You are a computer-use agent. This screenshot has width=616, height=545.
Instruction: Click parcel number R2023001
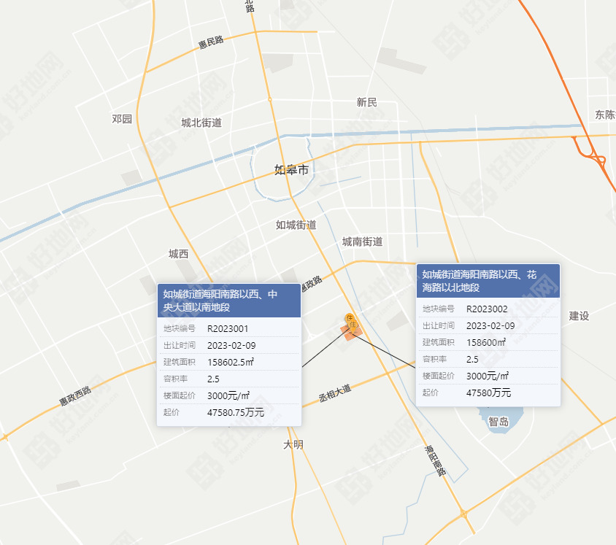pyautogui.click(x=228, y=329)
